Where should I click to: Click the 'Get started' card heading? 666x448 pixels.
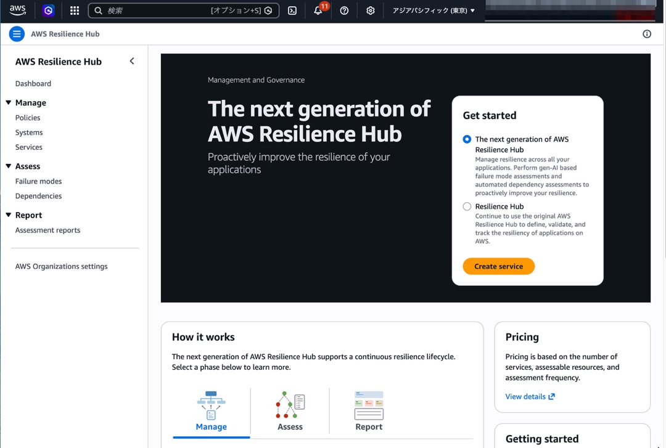point(489,115)
